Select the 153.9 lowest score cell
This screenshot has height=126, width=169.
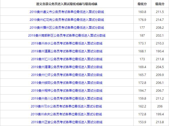click(x=142, y=122)
